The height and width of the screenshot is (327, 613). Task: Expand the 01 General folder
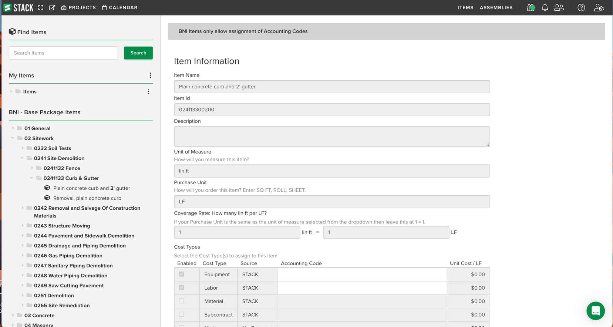[x=13, y=128]
